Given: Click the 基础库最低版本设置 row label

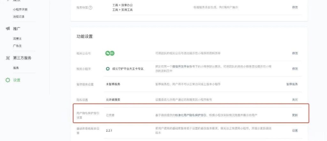Looking at the screenshot, I should coord(88,131).
